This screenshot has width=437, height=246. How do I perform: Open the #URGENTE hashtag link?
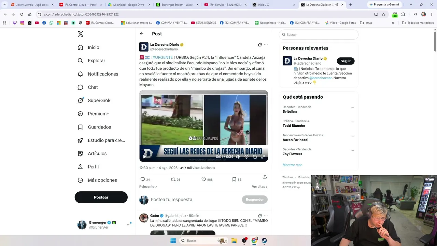(163, 57)
